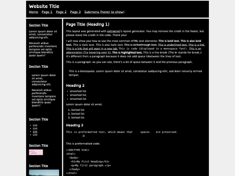Viewport: 235px width, 176px height.
Task: Open 'This is a link that will open in a new tab'
Action: [92, 49]
